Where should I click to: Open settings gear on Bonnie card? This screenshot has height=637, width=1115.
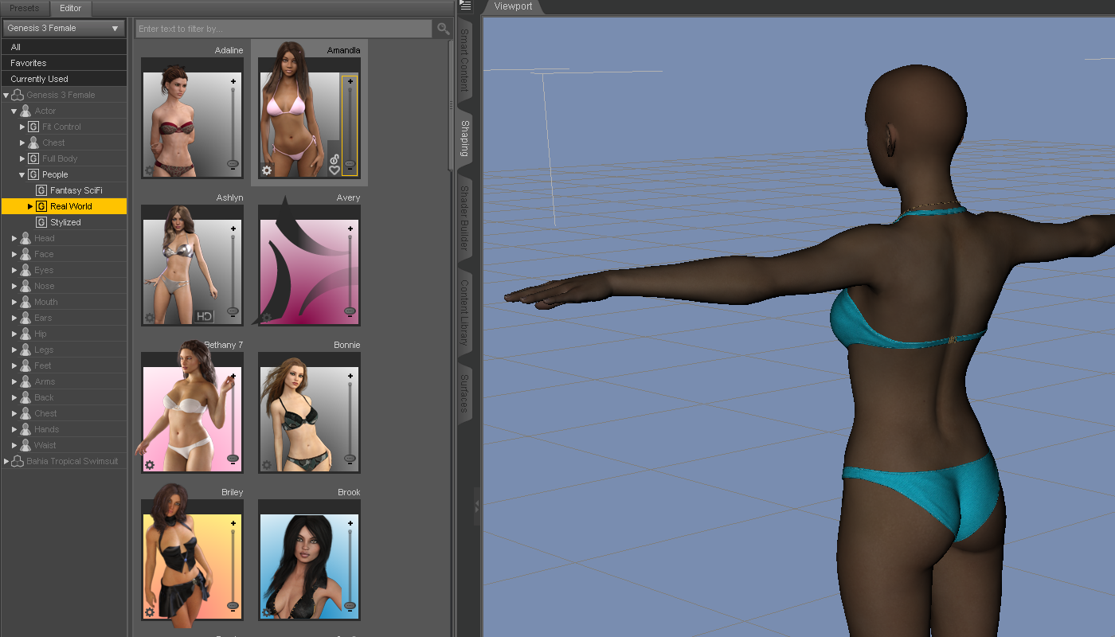[267, 465]
